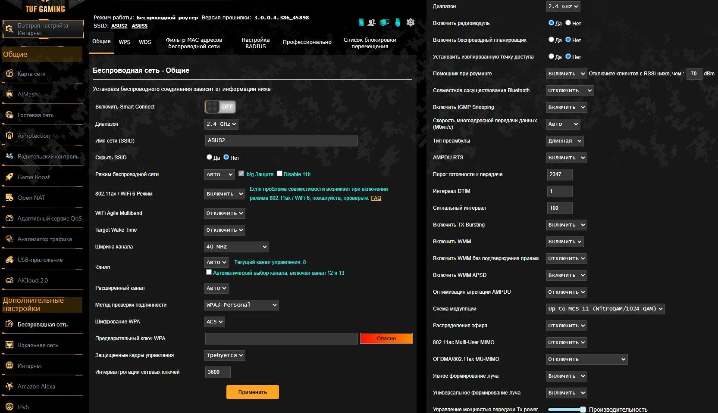Viewport: 718px width, 413px height.
Task: Open the connected clients monitors icon
Action: pyautogui.click(x=385, y=22)
